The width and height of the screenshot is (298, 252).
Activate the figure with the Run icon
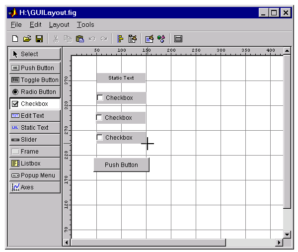tap(178, 39)
